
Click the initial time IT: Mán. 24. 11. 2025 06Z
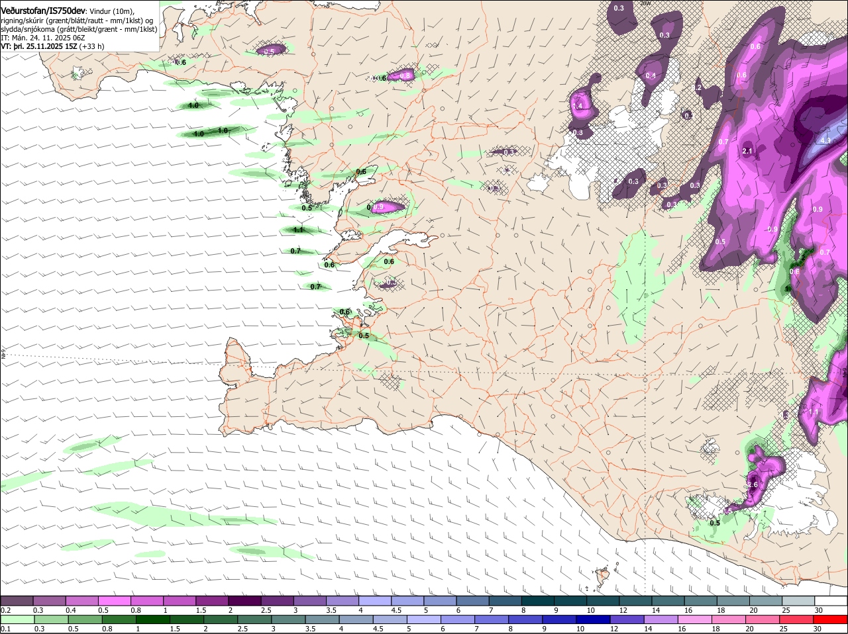[42, 38]
